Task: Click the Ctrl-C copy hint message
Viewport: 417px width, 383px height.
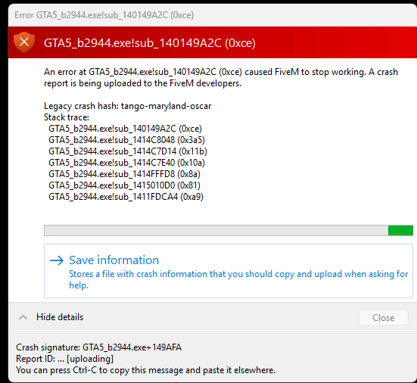Action: pyautogui.click(x=145, y=370)
